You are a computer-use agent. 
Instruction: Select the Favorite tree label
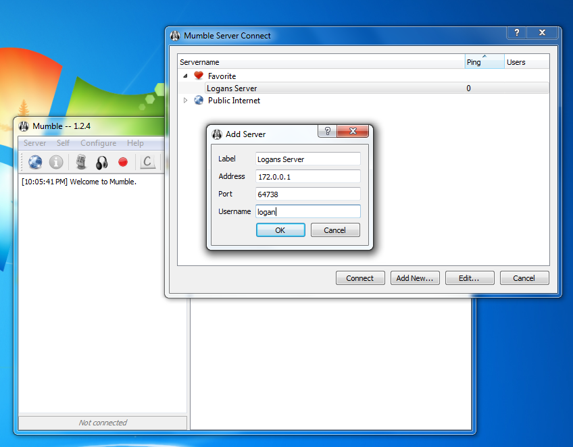point(222,76)
